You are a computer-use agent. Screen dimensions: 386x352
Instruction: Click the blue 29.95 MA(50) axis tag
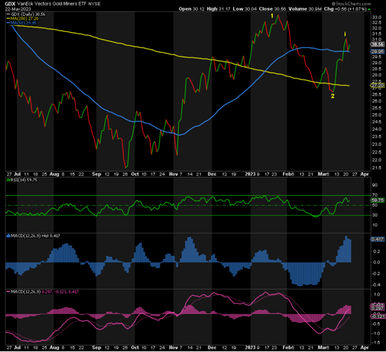point(377,51)
